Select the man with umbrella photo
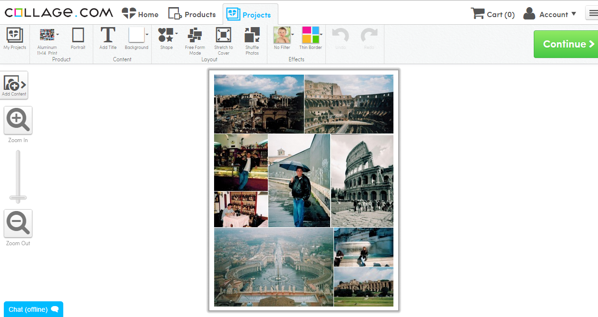Image resolution: width=598 pixels, height=317 pixels. click(299, 181)
